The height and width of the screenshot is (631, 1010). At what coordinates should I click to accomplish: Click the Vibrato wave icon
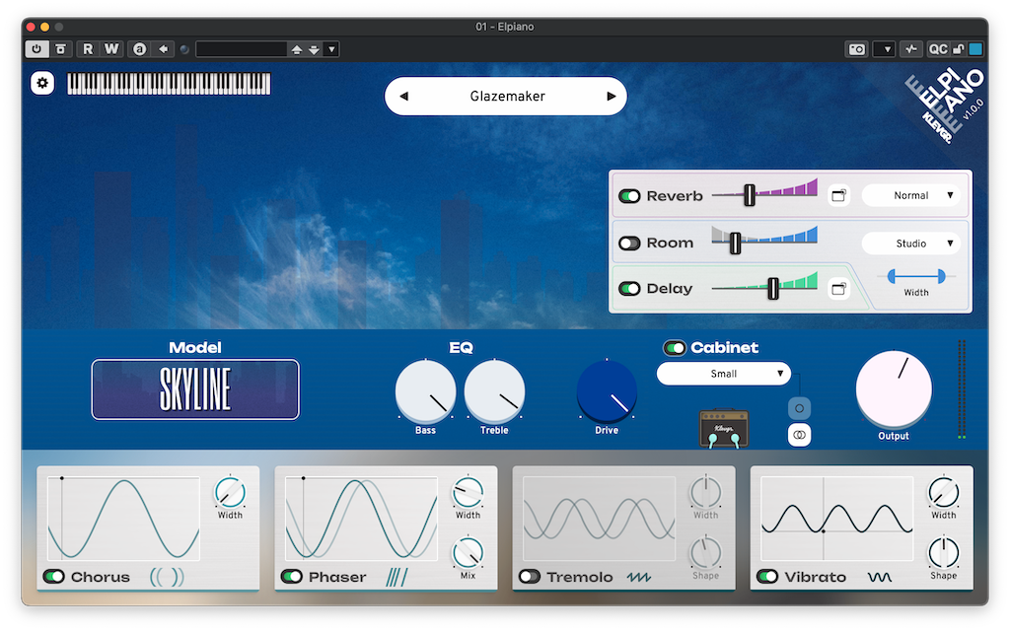pos(879,577)
